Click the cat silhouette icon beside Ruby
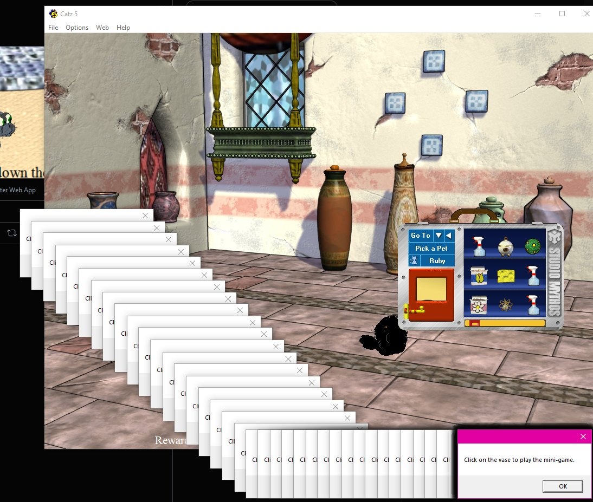The image size is (593, 502). [x=414, y=260]
